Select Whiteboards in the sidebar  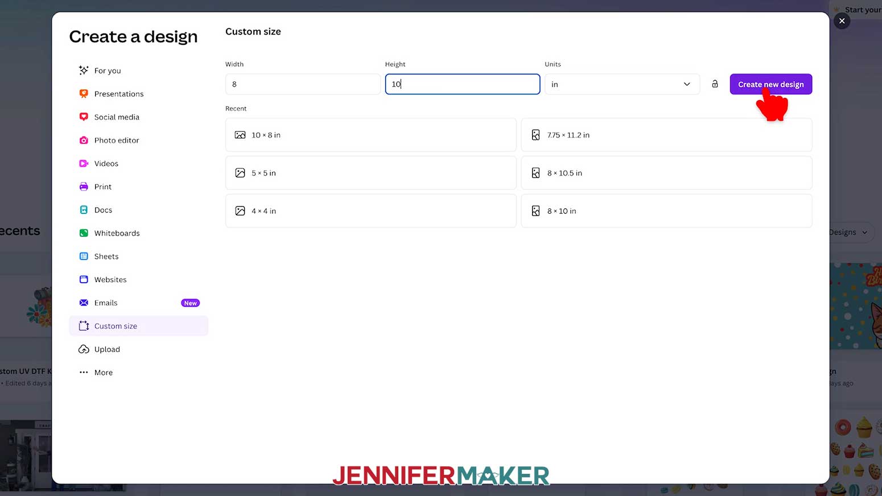click(138, 233)
